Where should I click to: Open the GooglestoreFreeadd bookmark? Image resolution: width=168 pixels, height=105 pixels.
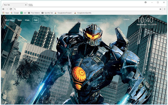[64, 13]
